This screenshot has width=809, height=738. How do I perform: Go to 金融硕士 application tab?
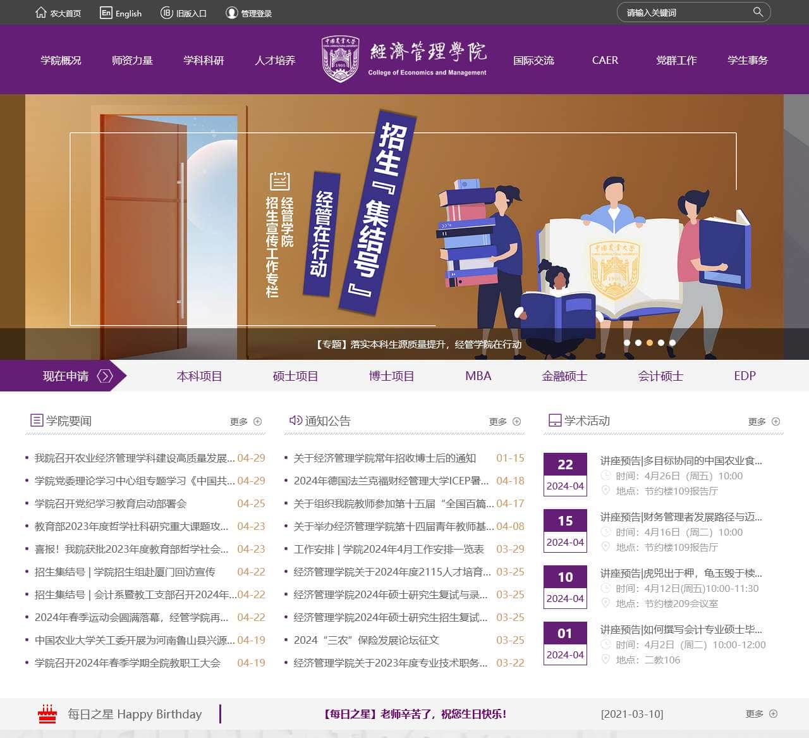tap(565, 376)
